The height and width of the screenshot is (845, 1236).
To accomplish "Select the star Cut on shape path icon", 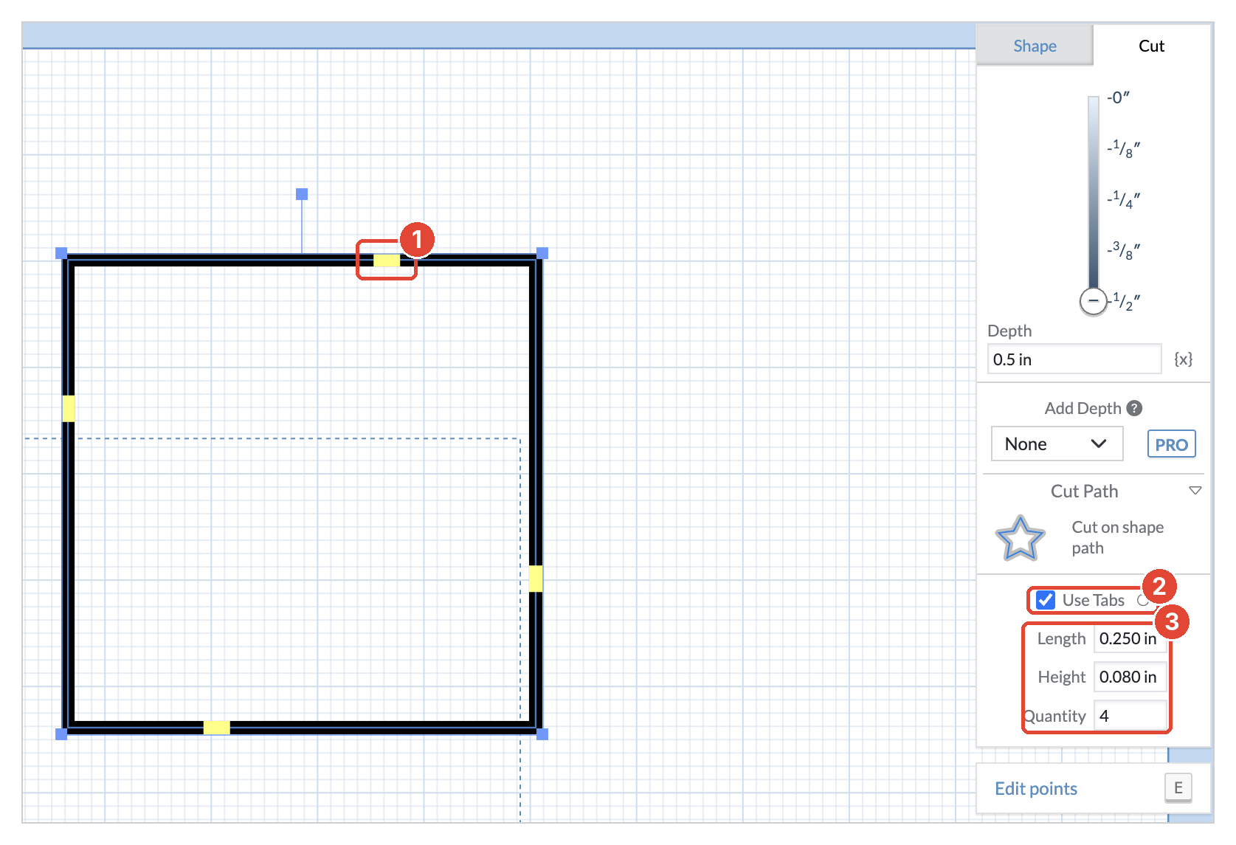I will pyautogui.click(x=1020, y=539).
